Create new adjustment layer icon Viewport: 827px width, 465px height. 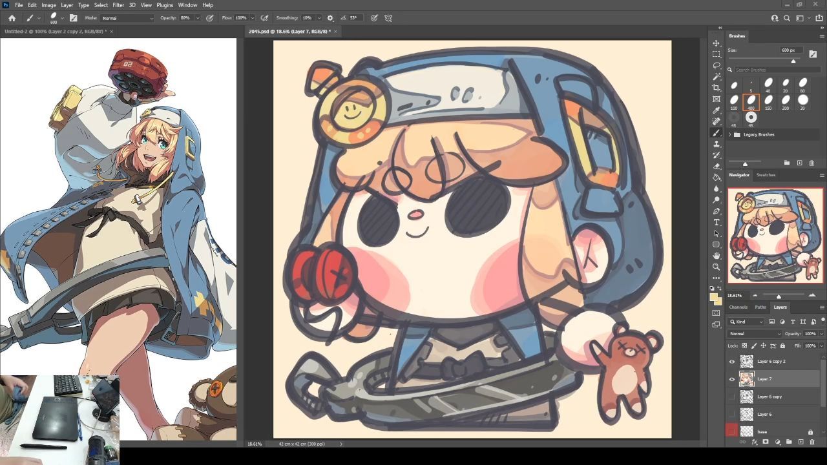pyautogui.click(x=777, y=442)
